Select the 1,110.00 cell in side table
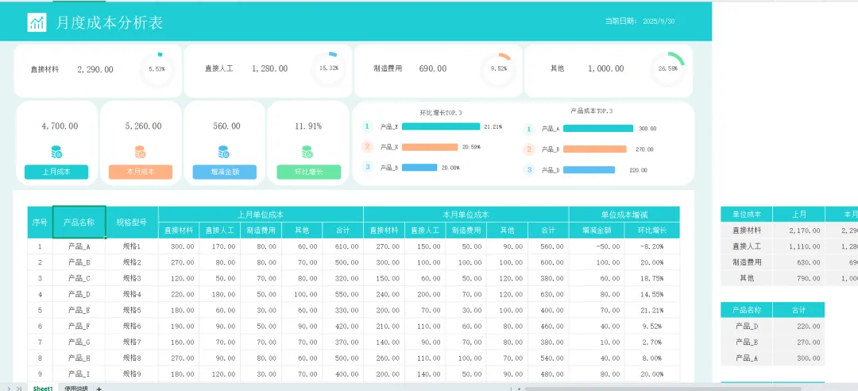Screen dimensions: 858x391 pyautogui.click(x=799, y=246)
